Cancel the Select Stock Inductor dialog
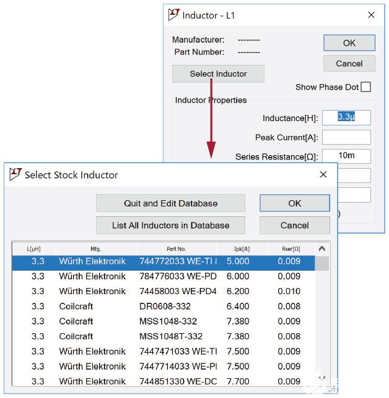Screen dimensions: 389x398 coord(294,226)
